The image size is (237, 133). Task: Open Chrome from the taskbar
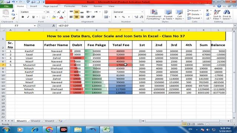point(49,130)
